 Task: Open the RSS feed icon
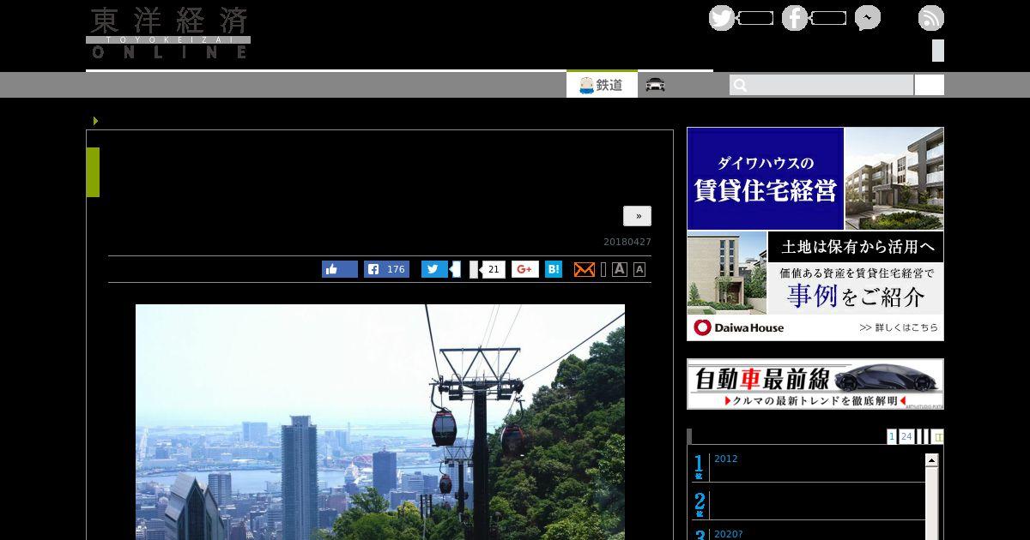coord(931,18)
